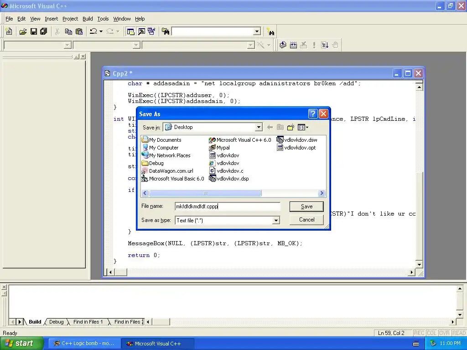The image size is (467, 350).
Task: Select the vdlovkdov.dsw workspace file
Action: point(297,140)
